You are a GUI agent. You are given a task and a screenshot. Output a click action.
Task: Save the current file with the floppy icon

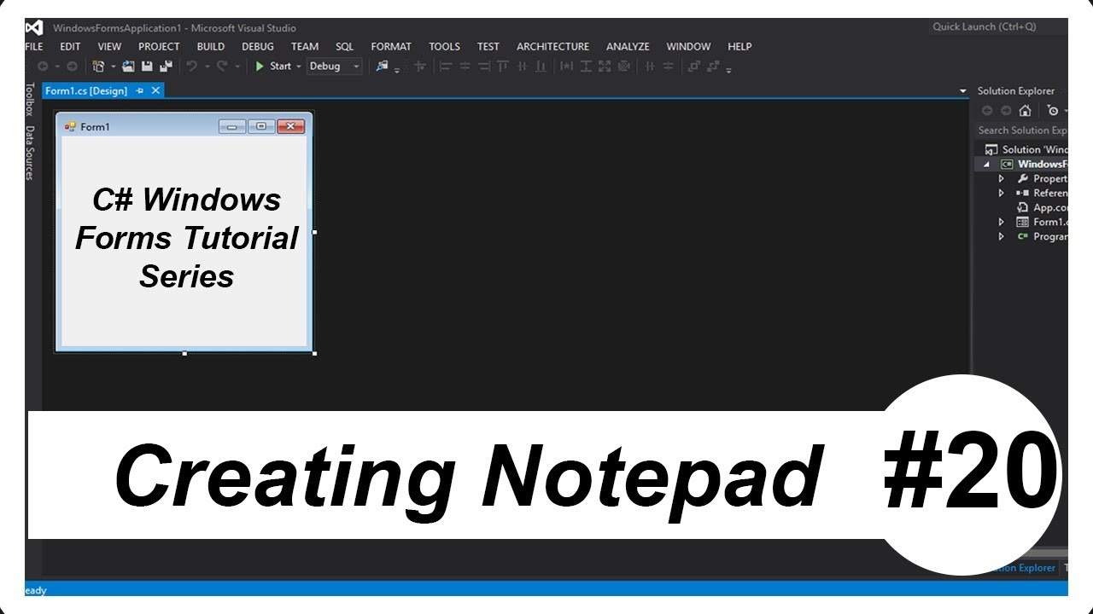point(146,66)
